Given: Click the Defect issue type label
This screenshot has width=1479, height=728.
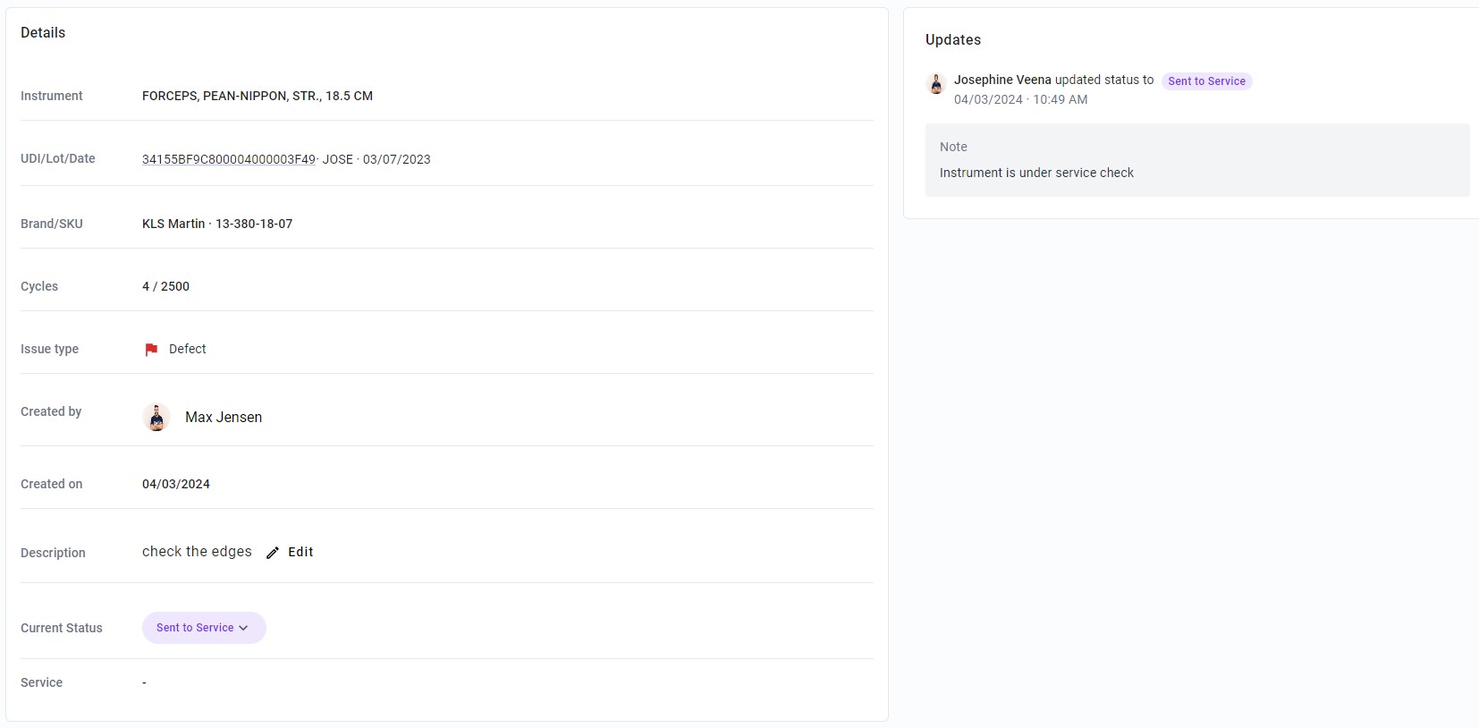Looking at the screenshot, I should point(187,349).
